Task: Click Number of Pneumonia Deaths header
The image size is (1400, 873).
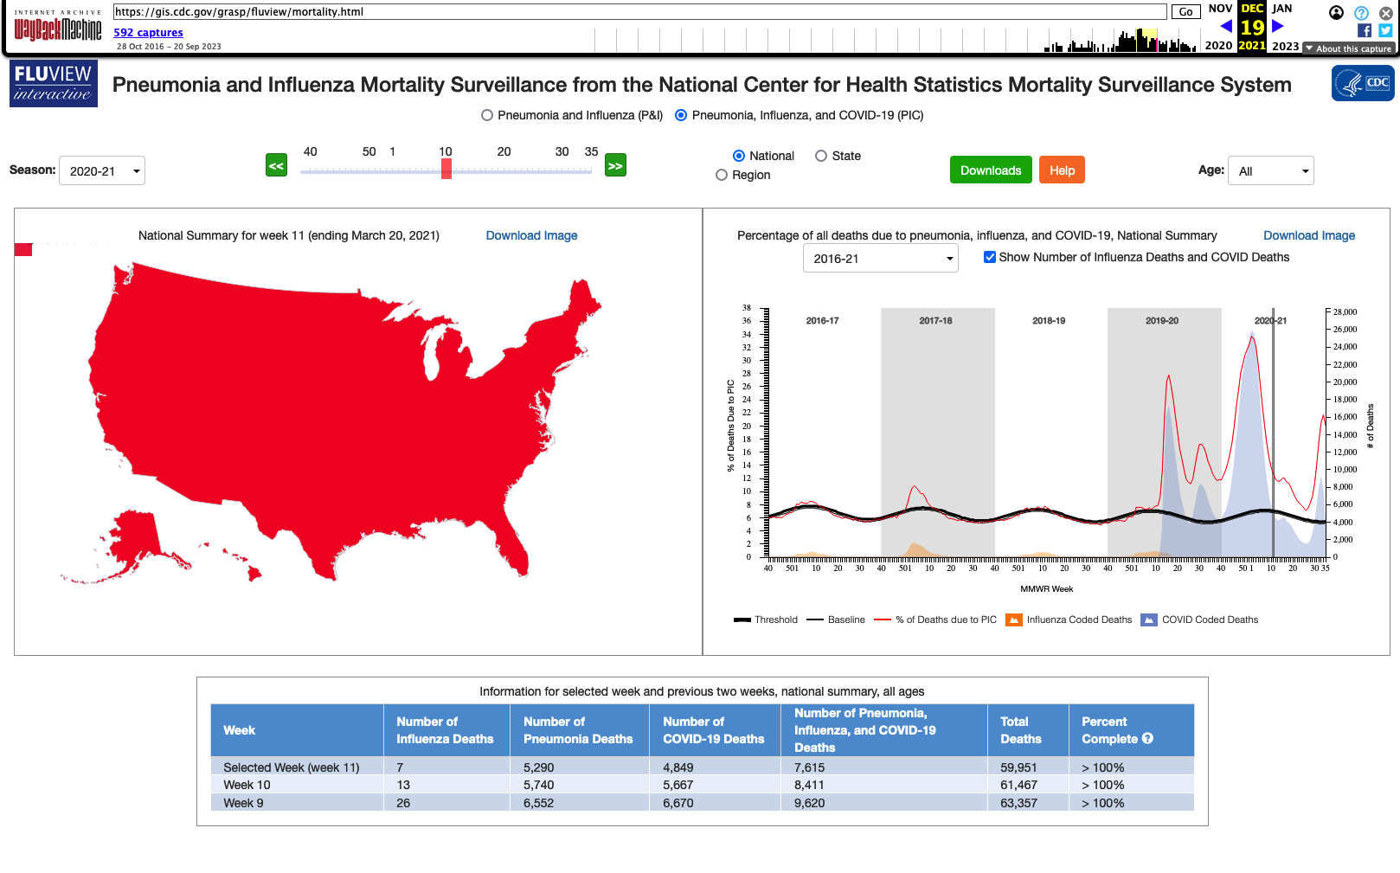Action: 580,730
